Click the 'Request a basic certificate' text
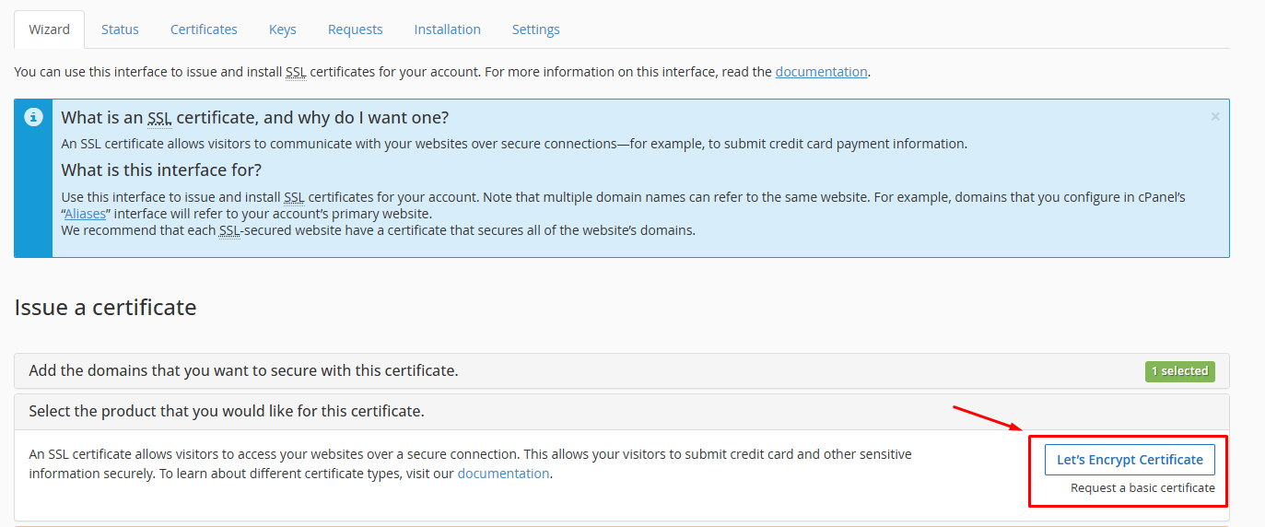 tap(1142, 488)
